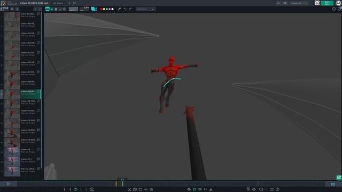Click the SyncSketch logo in top-left corner
The height and width of the screenshot is (192, 342).
3,3
